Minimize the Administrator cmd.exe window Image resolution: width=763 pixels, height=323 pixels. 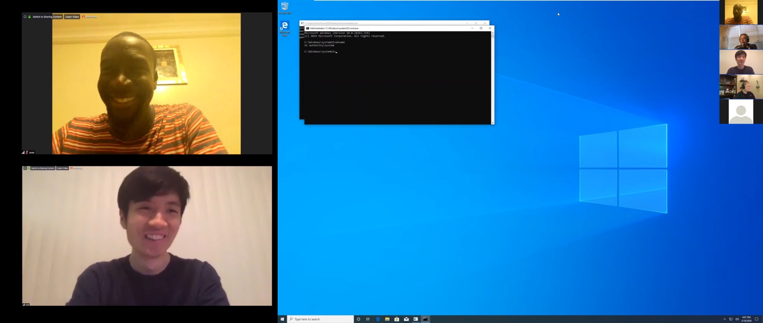(x=472, y=28)
